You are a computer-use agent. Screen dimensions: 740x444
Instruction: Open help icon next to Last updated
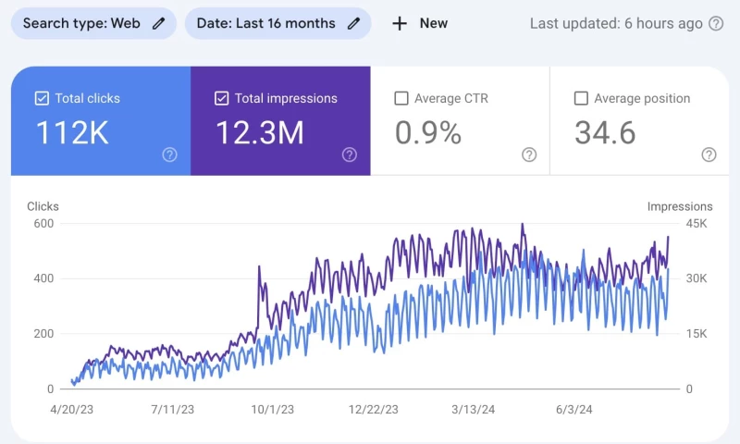(715, 24)
